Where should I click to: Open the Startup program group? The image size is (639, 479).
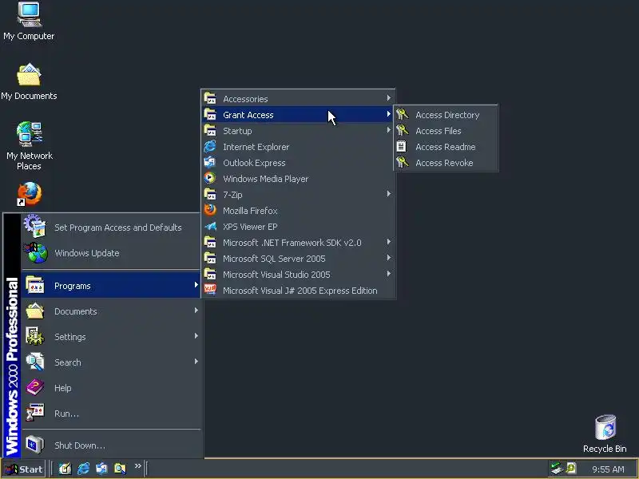pos(298,130)
